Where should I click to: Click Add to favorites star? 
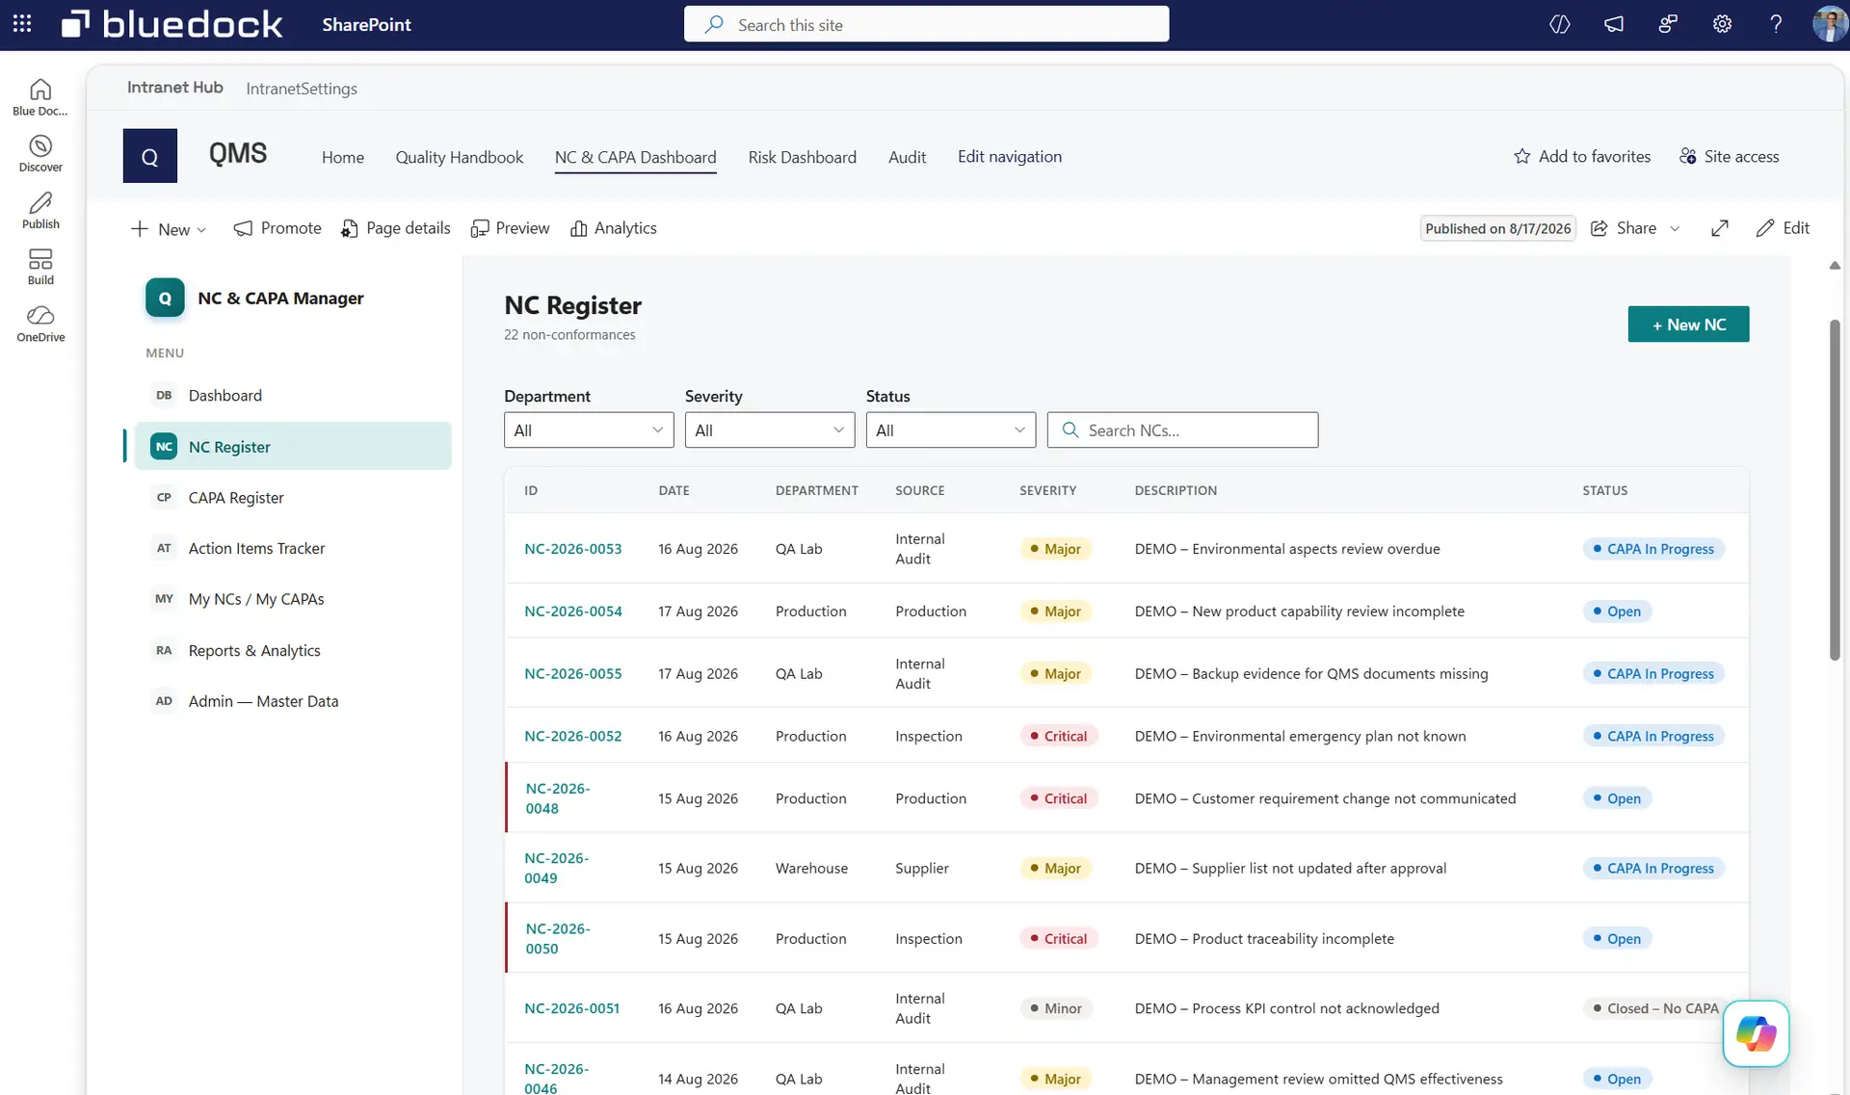[1582, 156]
